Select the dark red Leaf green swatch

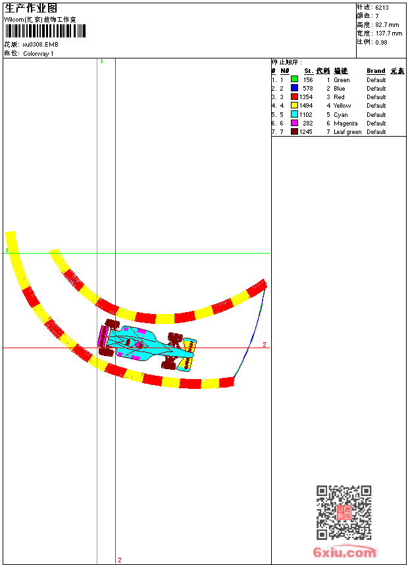point(294,131)
